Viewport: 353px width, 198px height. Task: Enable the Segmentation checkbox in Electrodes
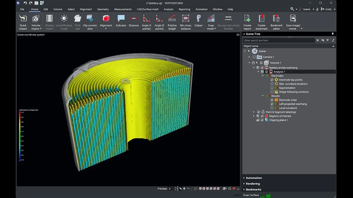(272, 88)
